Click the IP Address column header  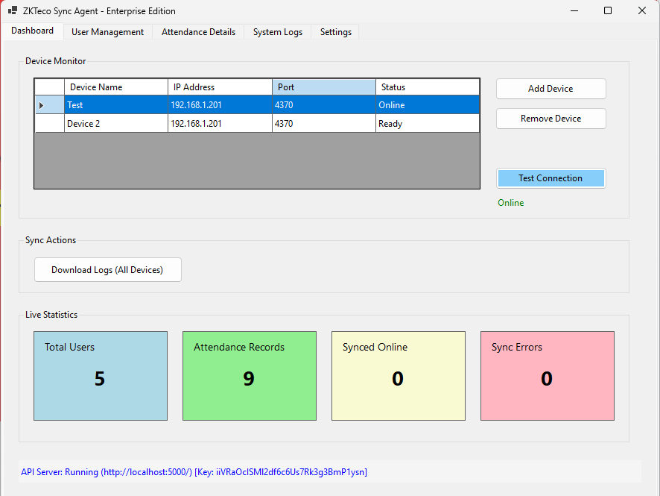[x=220, y=87]
